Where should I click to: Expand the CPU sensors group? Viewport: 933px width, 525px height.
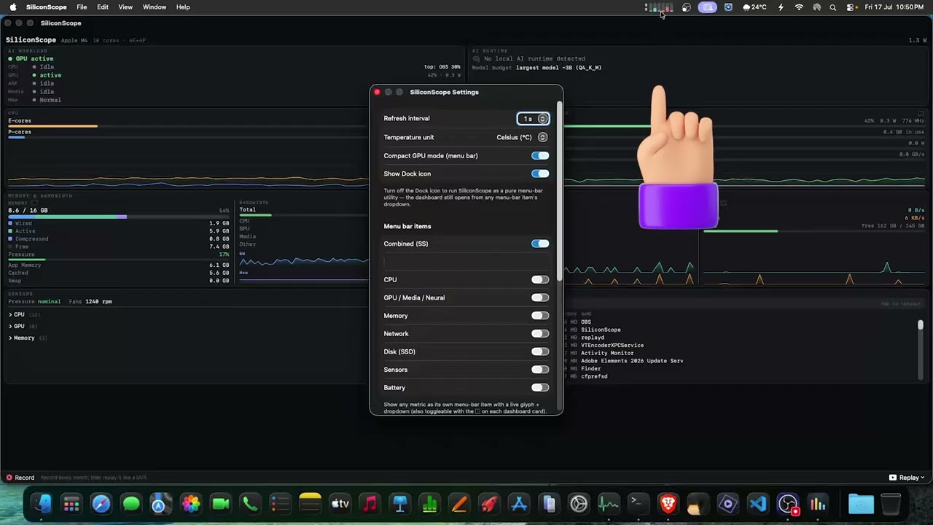pyautogui.click(x=10, y=314)
